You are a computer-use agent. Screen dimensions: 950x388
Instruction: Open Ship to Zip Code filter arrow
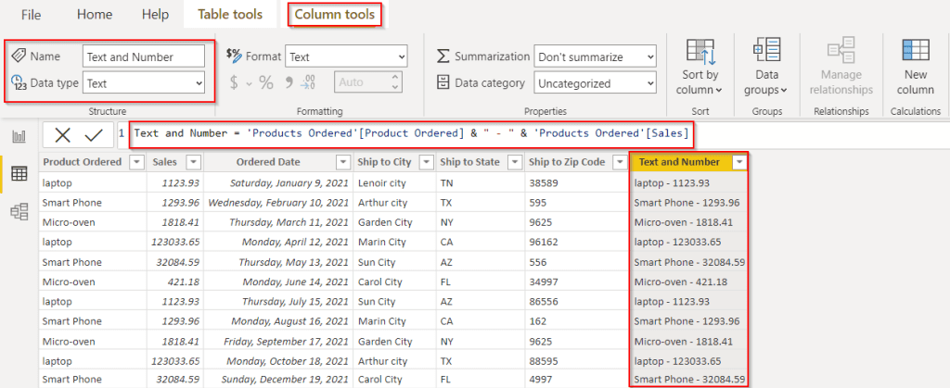pos(619,162)
